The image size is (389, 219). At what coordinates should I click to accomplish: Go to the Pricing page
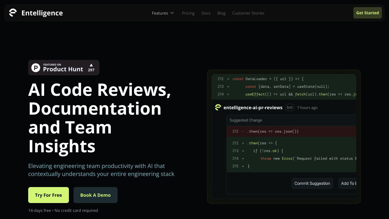coord(188,13)
